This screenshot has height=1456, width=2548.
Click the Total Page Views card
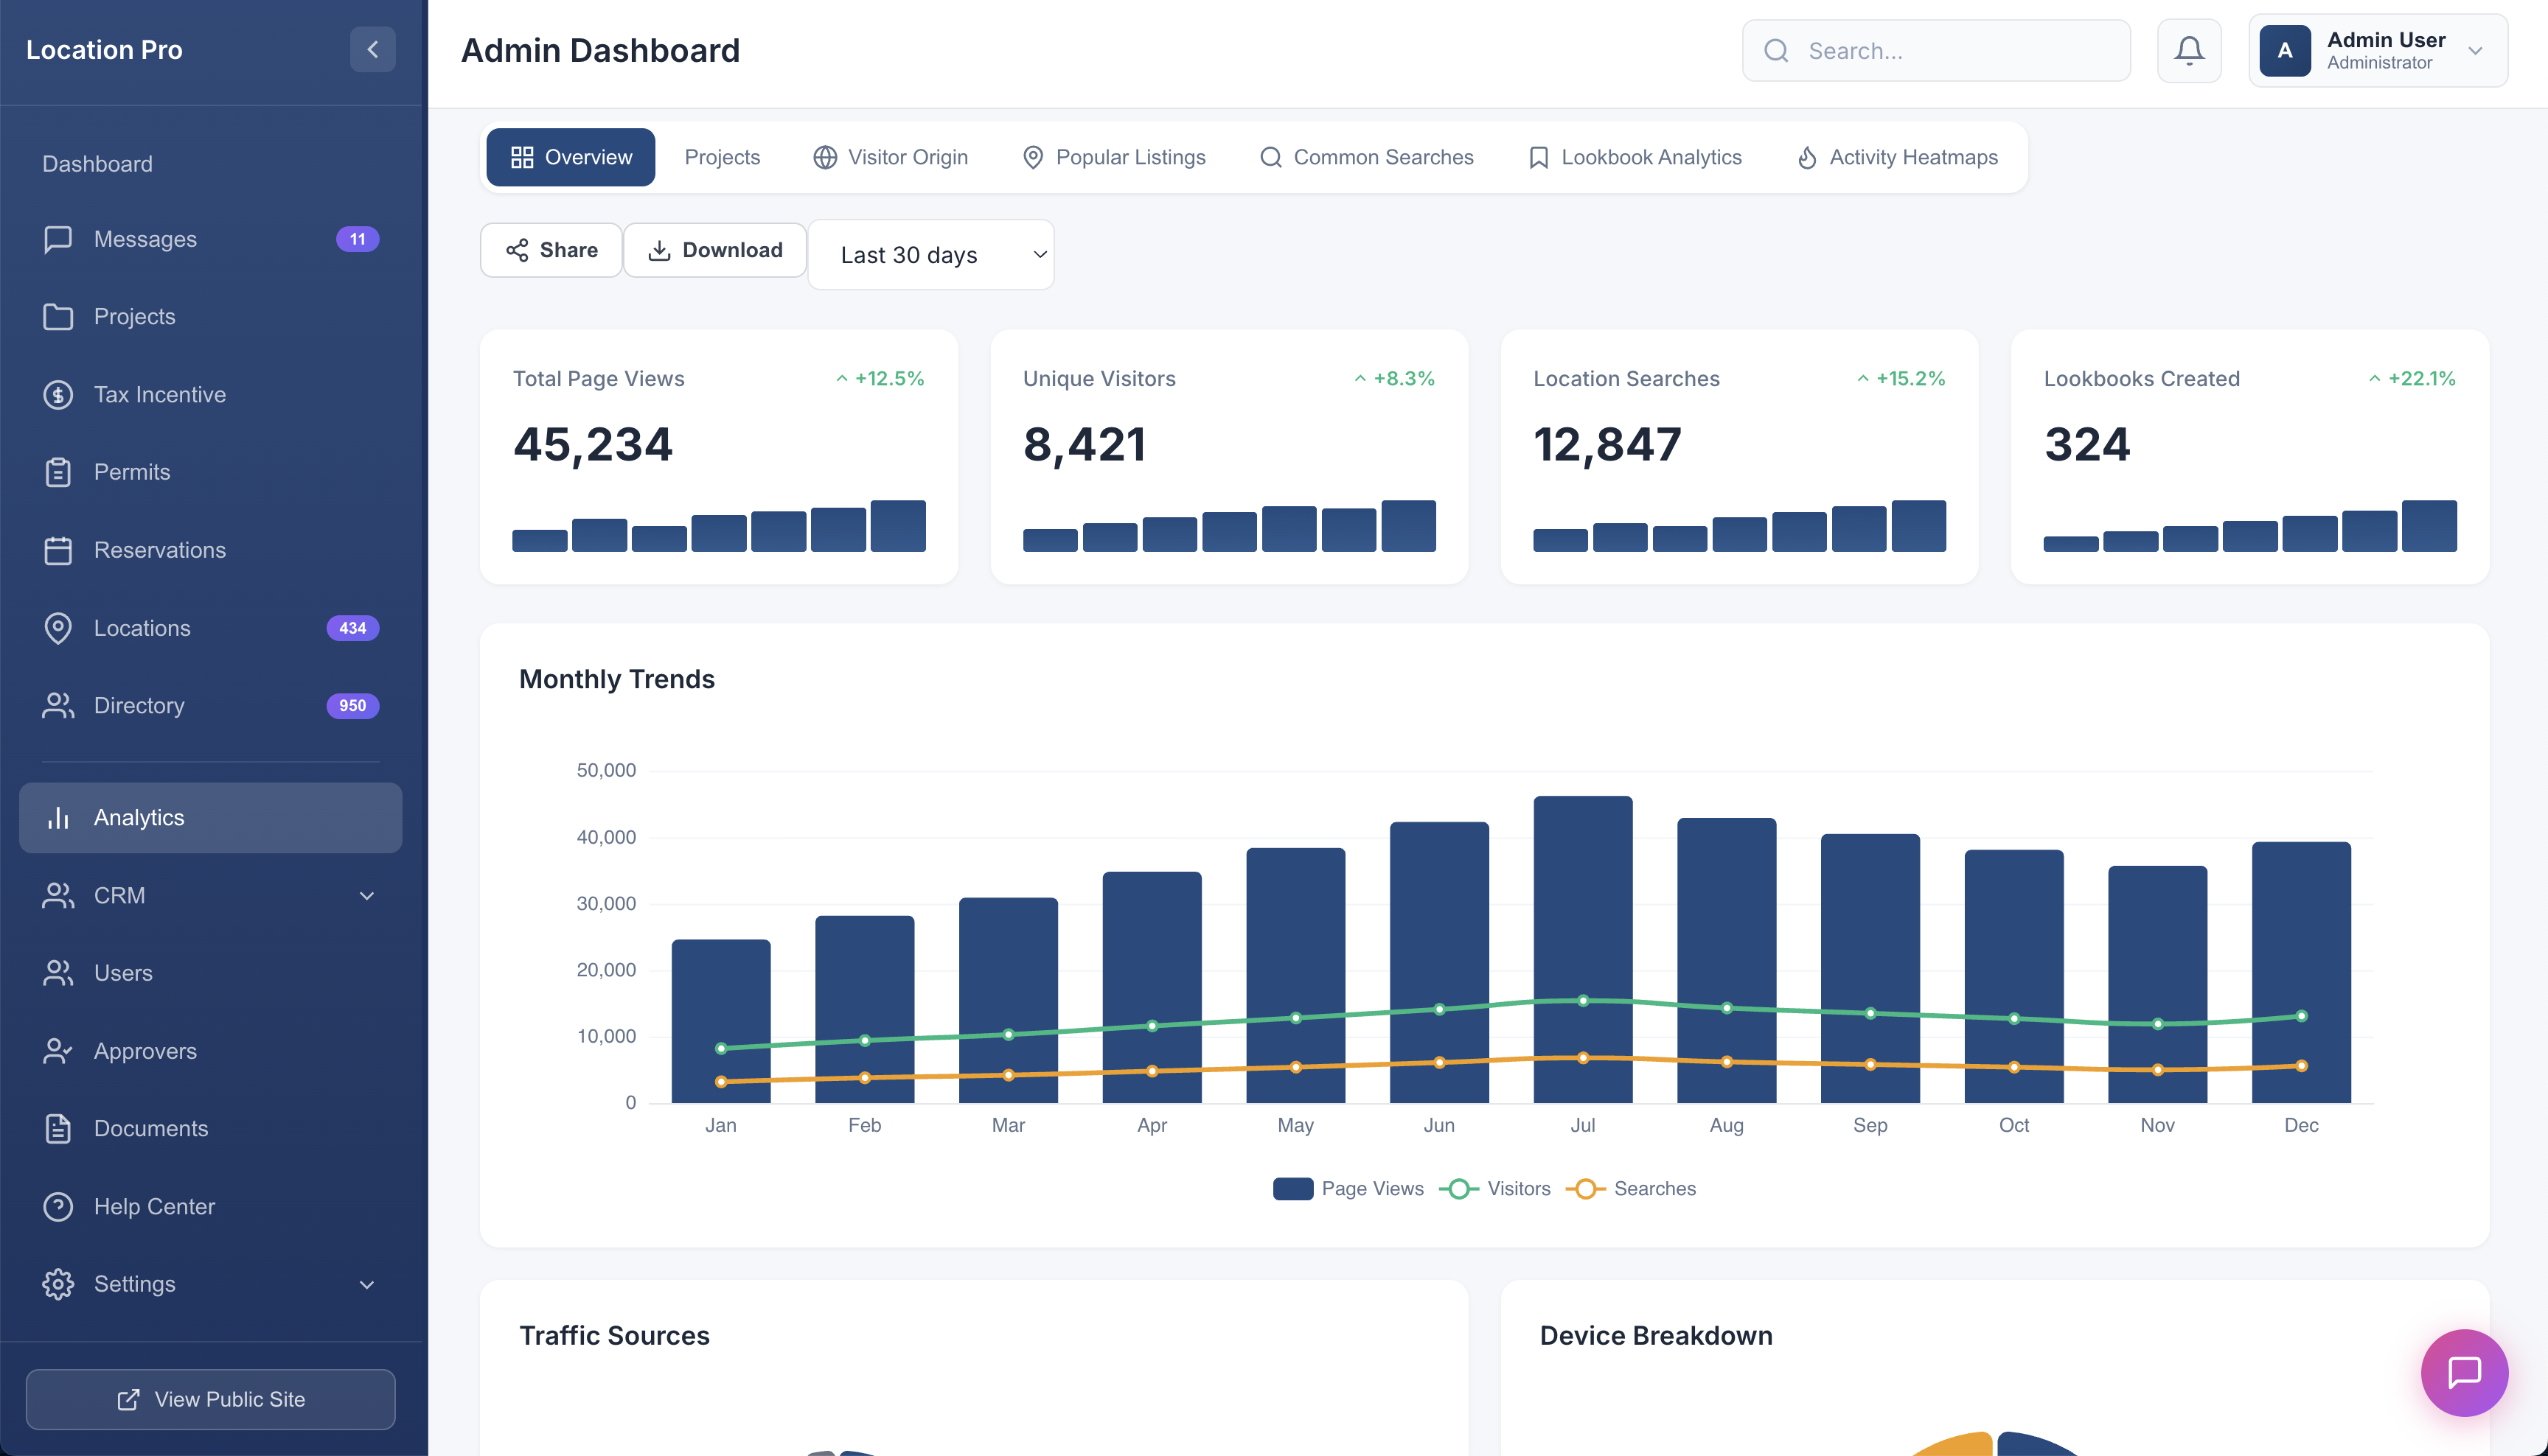click(718, 457)
